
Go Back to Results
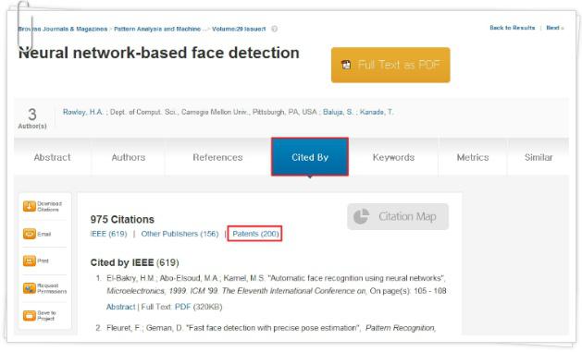pyautogui.click(x=513, y=28)
